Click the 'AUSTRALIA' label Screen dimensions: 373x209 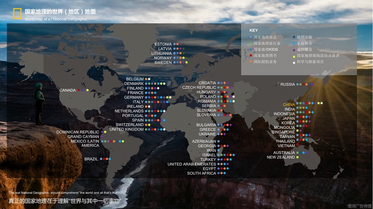pyautogui.click(x=284, y=153)
